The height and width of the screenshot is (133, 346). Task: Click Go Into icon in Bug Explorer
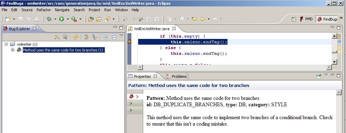pos(57,37)
